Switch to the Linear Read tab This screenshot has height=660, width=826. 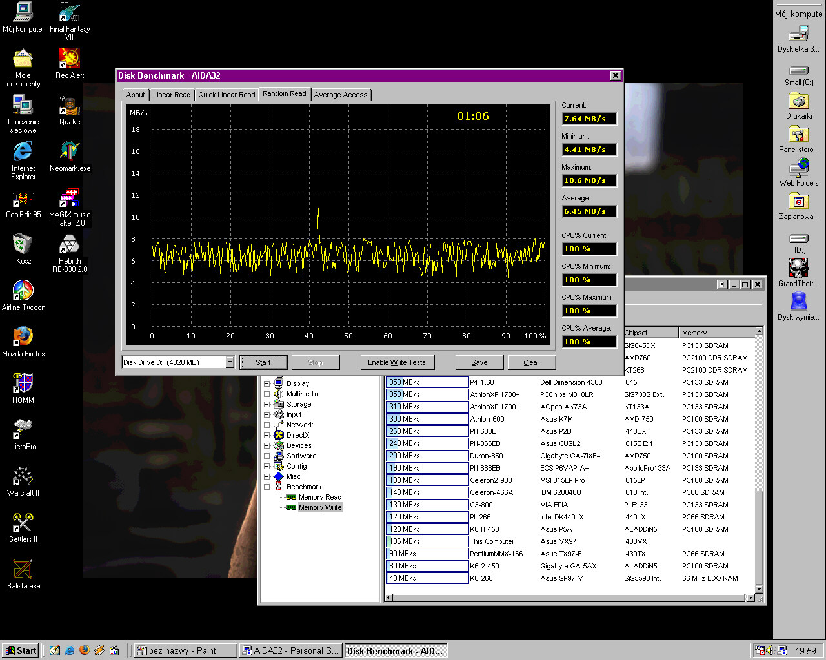[172, 95]
